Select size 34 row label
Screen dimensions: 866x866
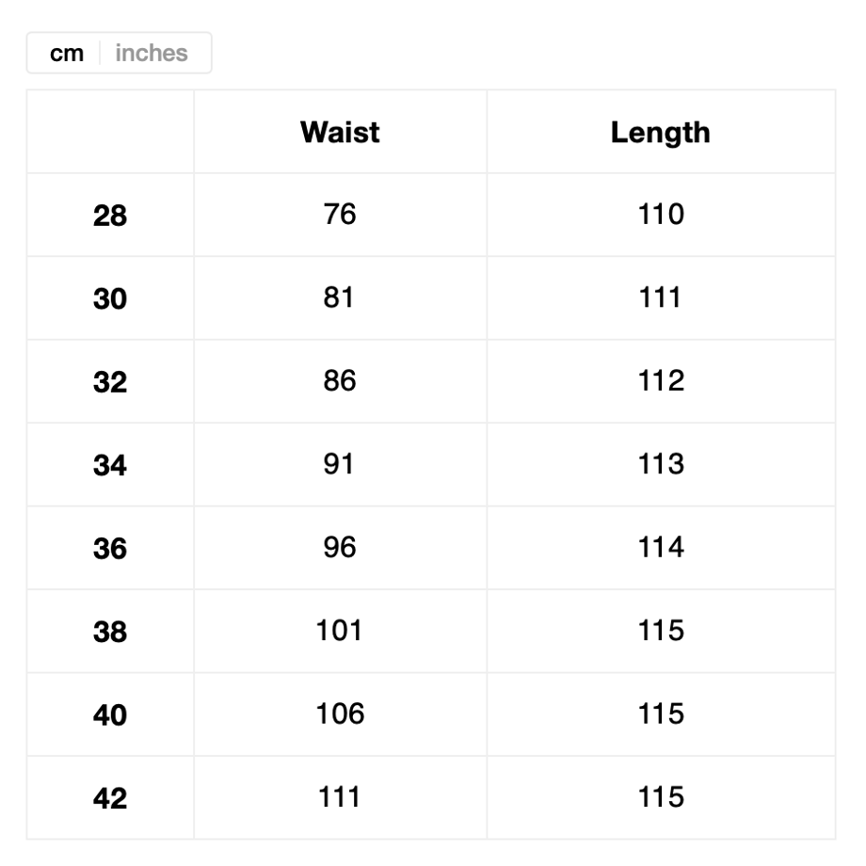point(110,464)
